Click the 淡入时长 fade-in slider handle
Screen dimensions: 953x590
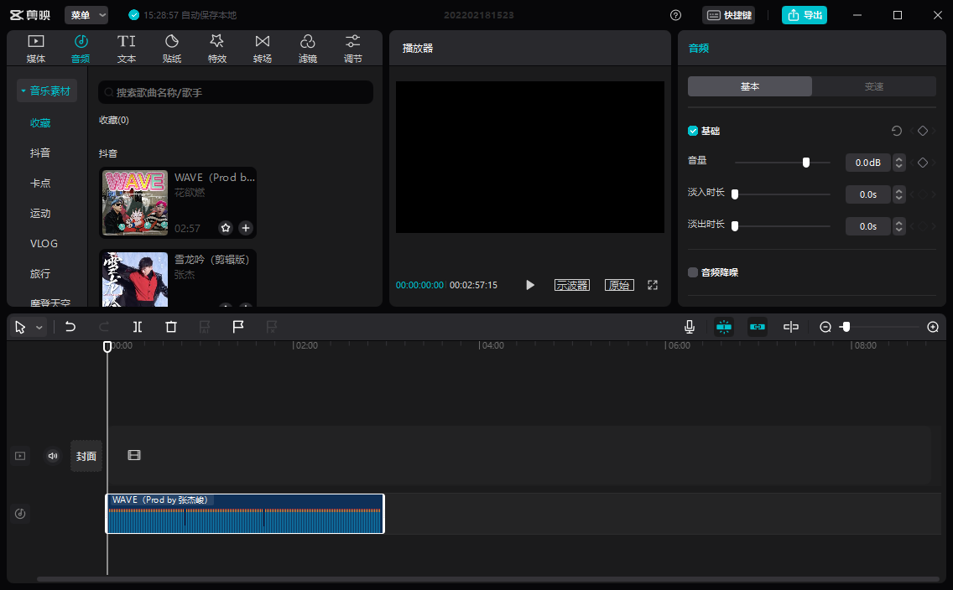click(735, 194)
